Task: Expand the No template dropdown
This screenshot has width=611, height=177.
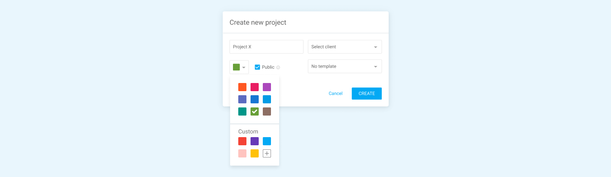Action: 345,66
